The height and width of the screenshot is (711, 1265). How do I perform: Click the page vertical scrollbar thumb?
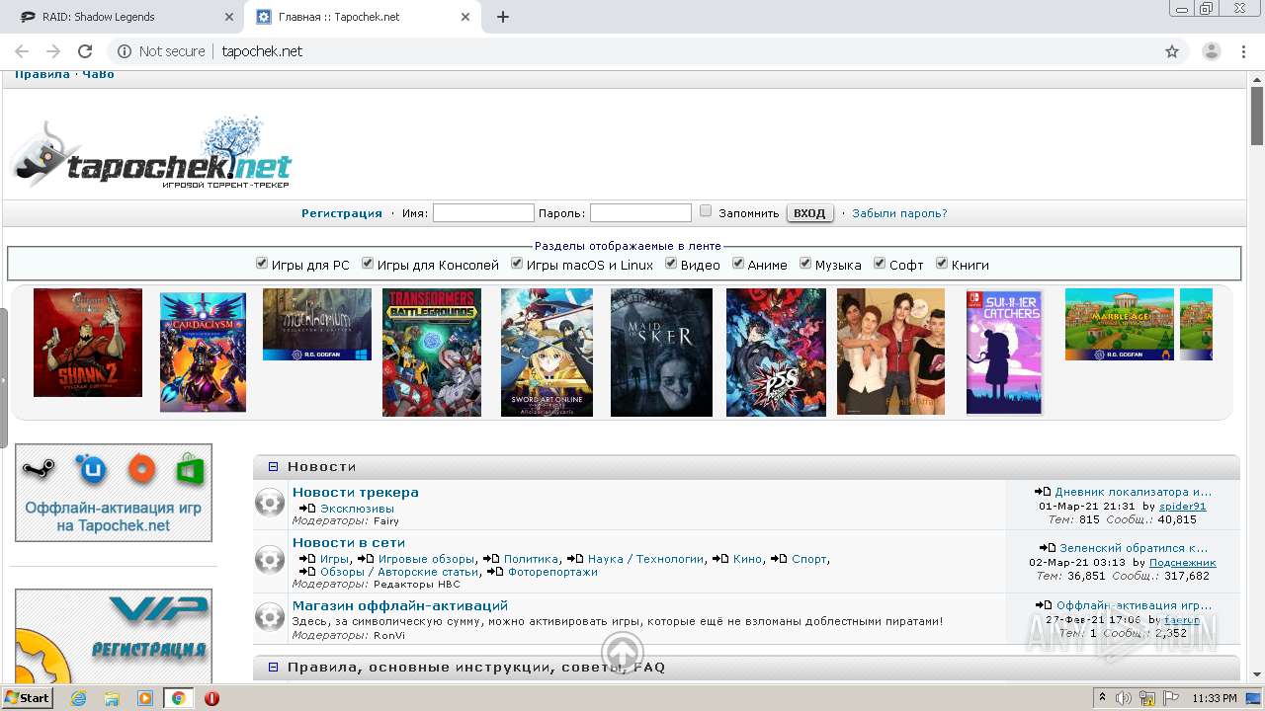(1256, 117)
